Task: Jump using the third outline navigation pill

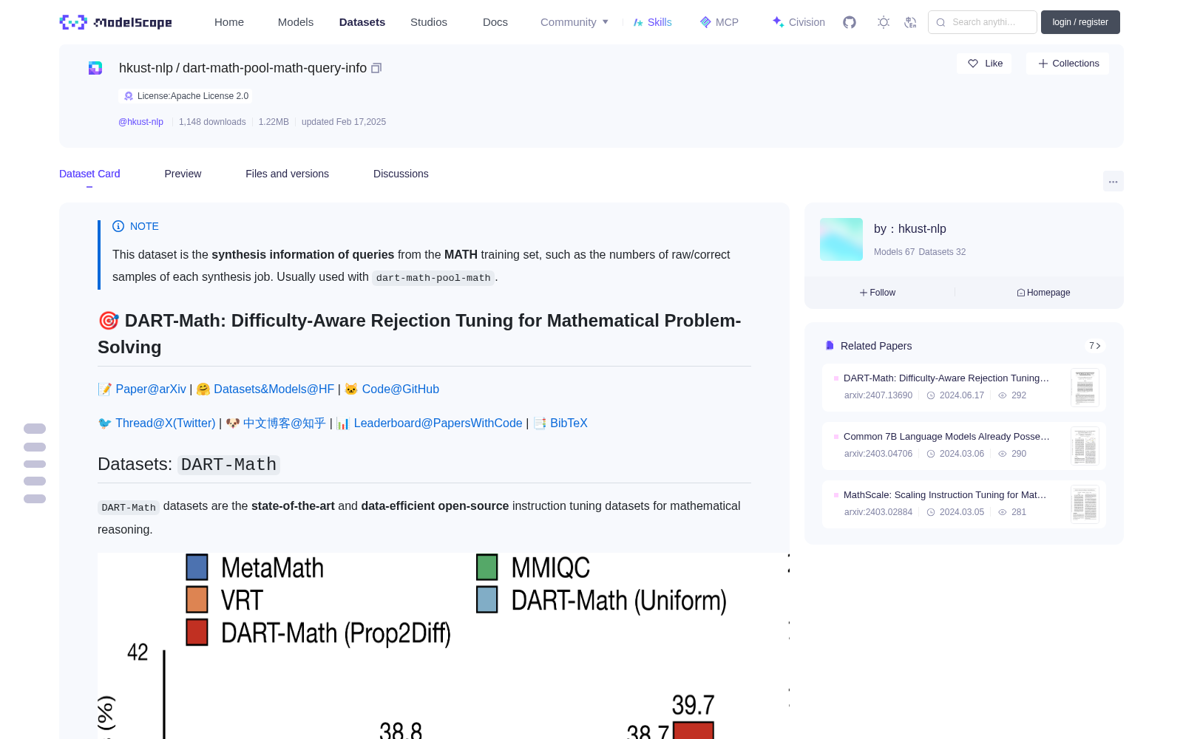Action: (35, 464)
